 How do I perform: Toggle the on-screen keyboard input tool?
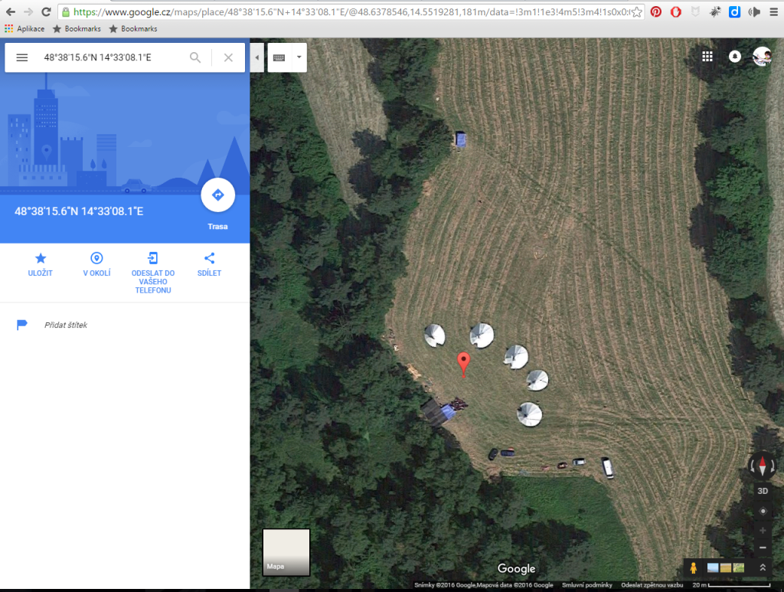pos(279,57)
